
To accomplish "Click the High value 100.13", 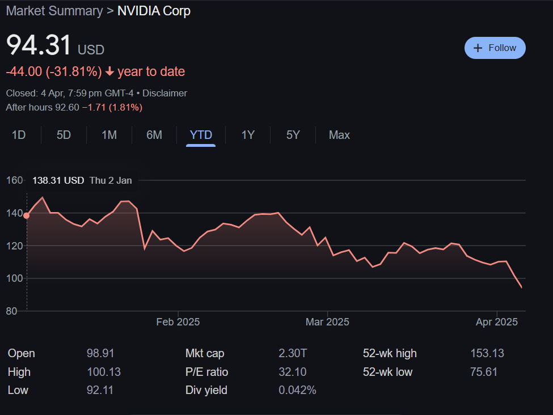I will point(104,372).
